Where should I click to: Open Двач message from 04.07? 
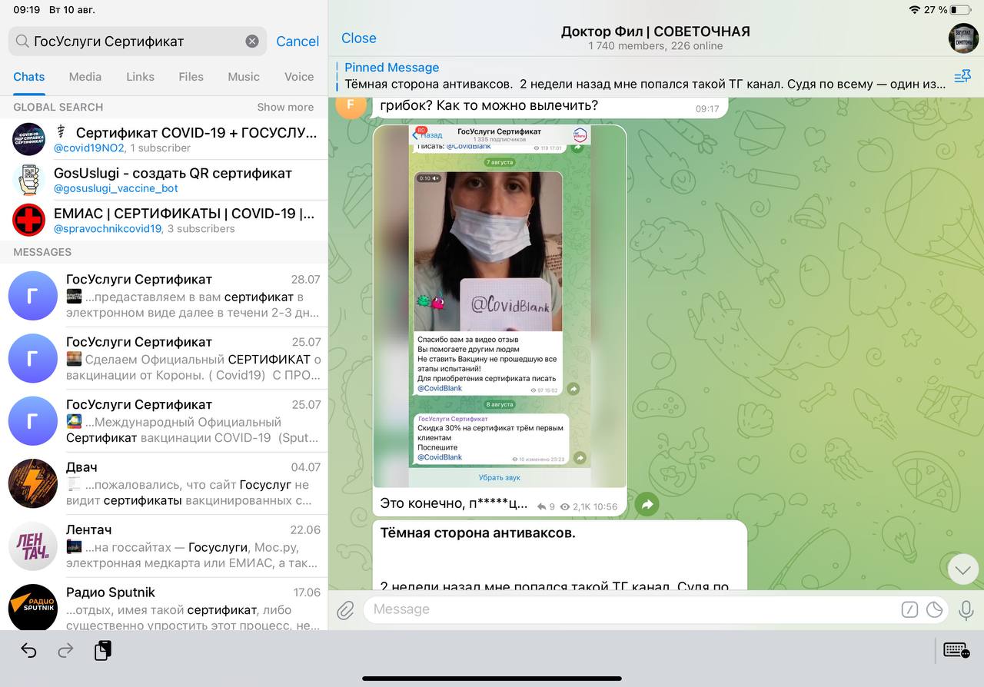164,483
